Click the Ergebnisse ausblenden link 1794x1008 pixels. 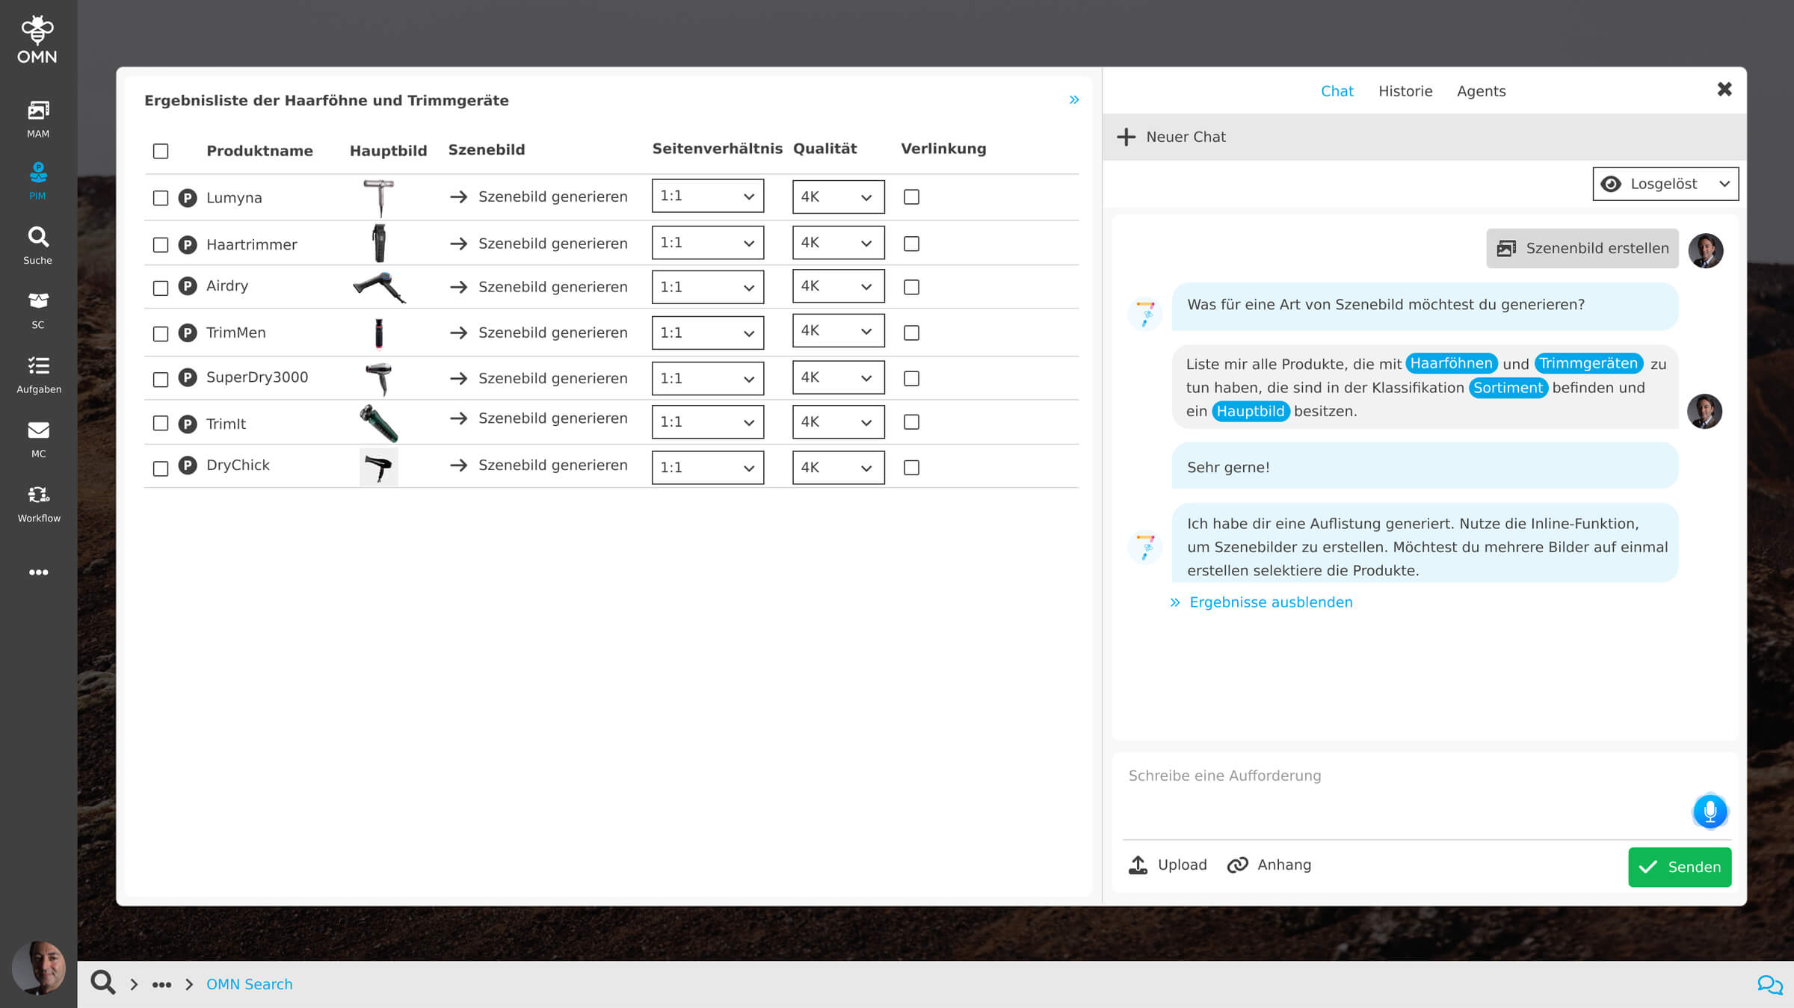pyautogui.click(x=1270, y=602)
